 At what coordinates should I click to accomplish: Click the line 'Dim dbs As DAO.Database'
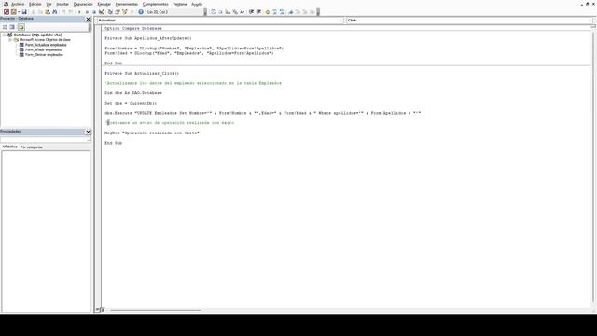[x=133, y=93]
